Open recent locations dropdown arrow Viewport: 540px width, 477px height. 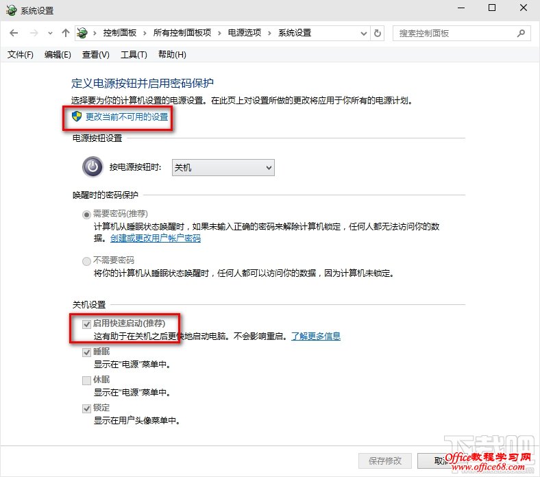pos(50,34)
